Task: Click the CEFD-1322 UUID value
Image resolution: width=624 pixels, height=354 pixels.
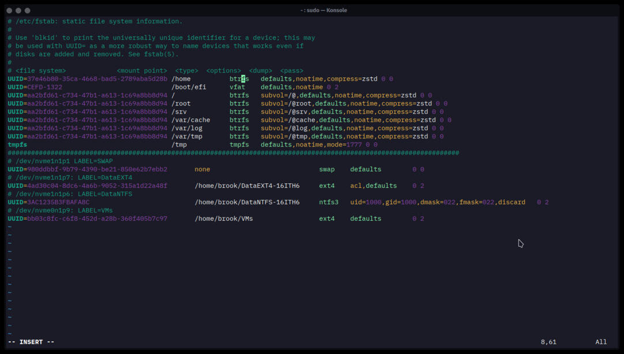Action: coord(44,87)
